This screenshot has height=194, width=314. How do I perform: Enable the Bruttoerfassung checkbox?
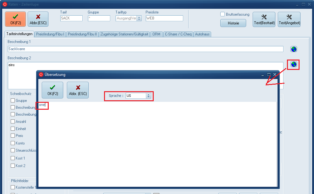tap(223, 14)
